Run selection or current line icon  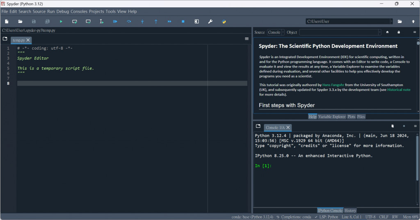102,21
